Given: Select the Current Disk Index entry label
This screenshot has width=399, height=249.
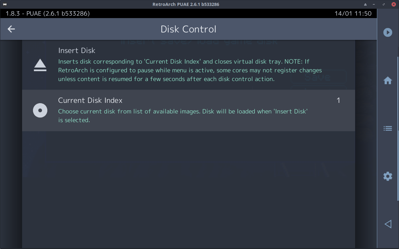Looking at the screenshot, I should click(90, 100).
